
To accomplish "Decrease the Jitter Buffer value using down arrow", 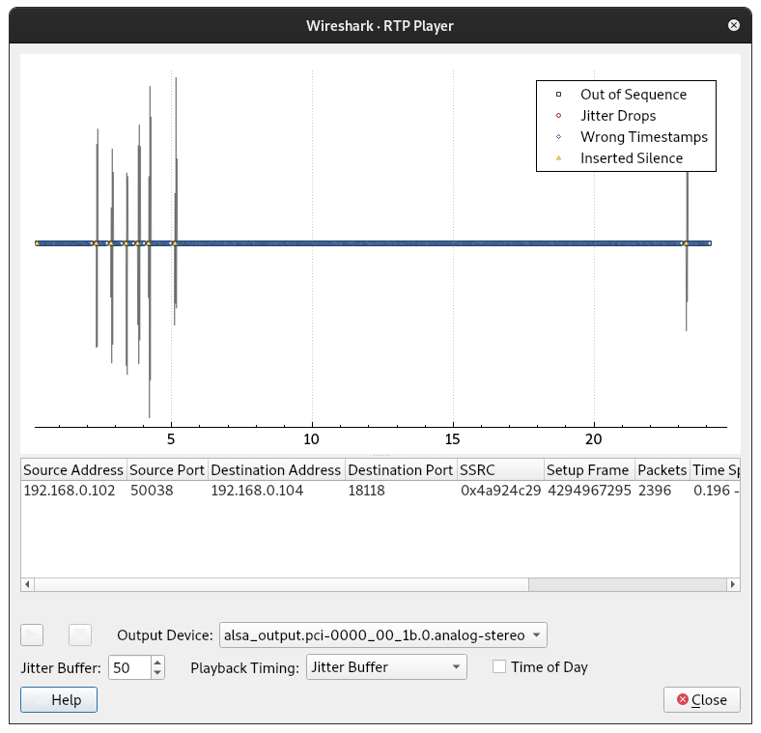I will pos(157,673).
